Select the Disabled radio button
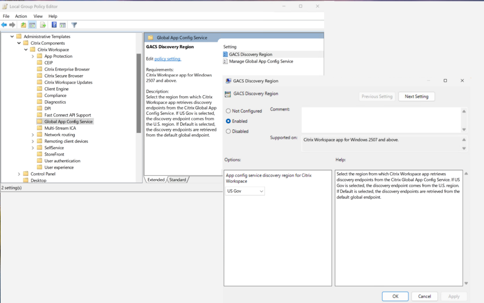 (228, 131)
